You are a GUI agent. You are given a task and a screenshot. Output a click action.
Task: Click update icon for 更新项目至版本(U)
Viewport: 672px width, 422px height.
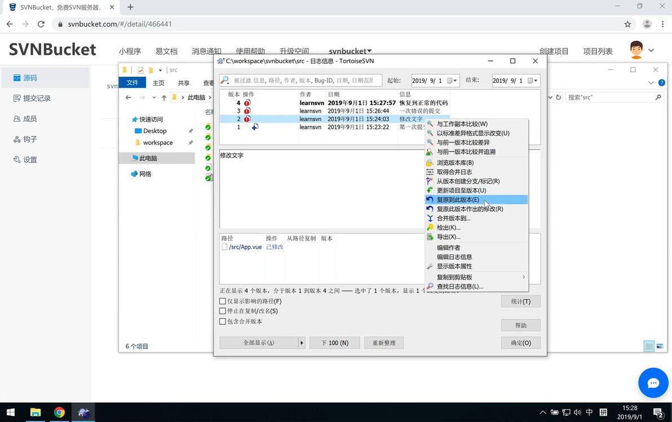pos(430,191)
